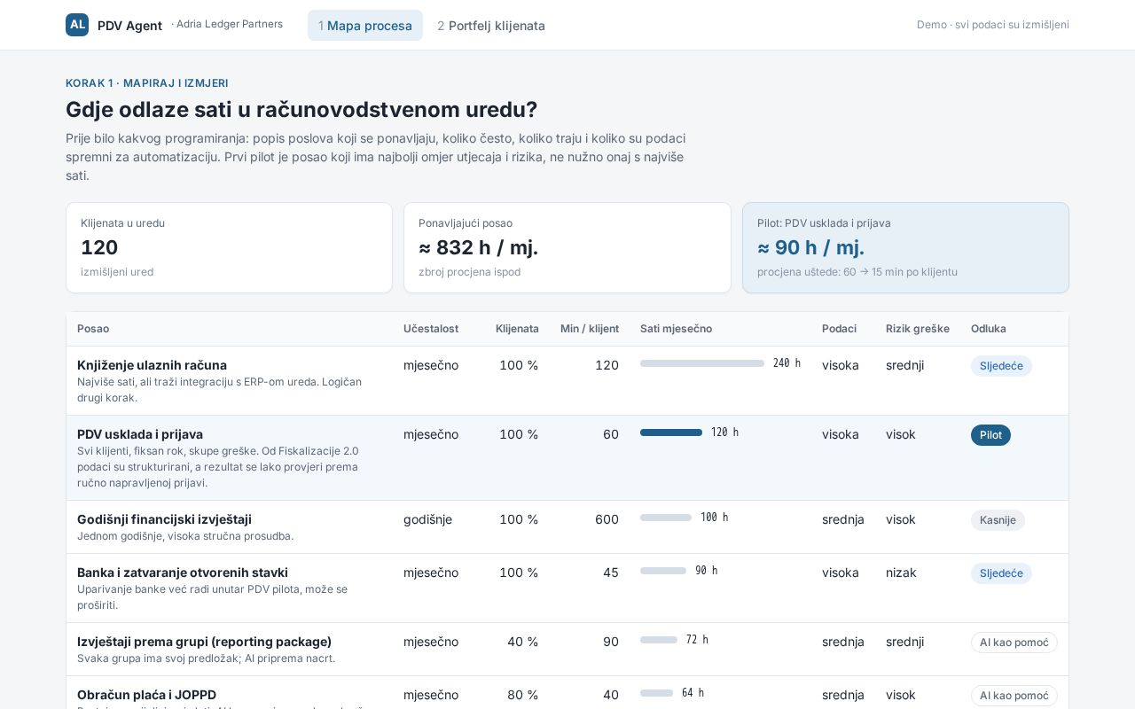The image size is (1135, 709).
Task: Click AI kao pomoć badge for Obračun plaća
Action: coord(1014,696)
